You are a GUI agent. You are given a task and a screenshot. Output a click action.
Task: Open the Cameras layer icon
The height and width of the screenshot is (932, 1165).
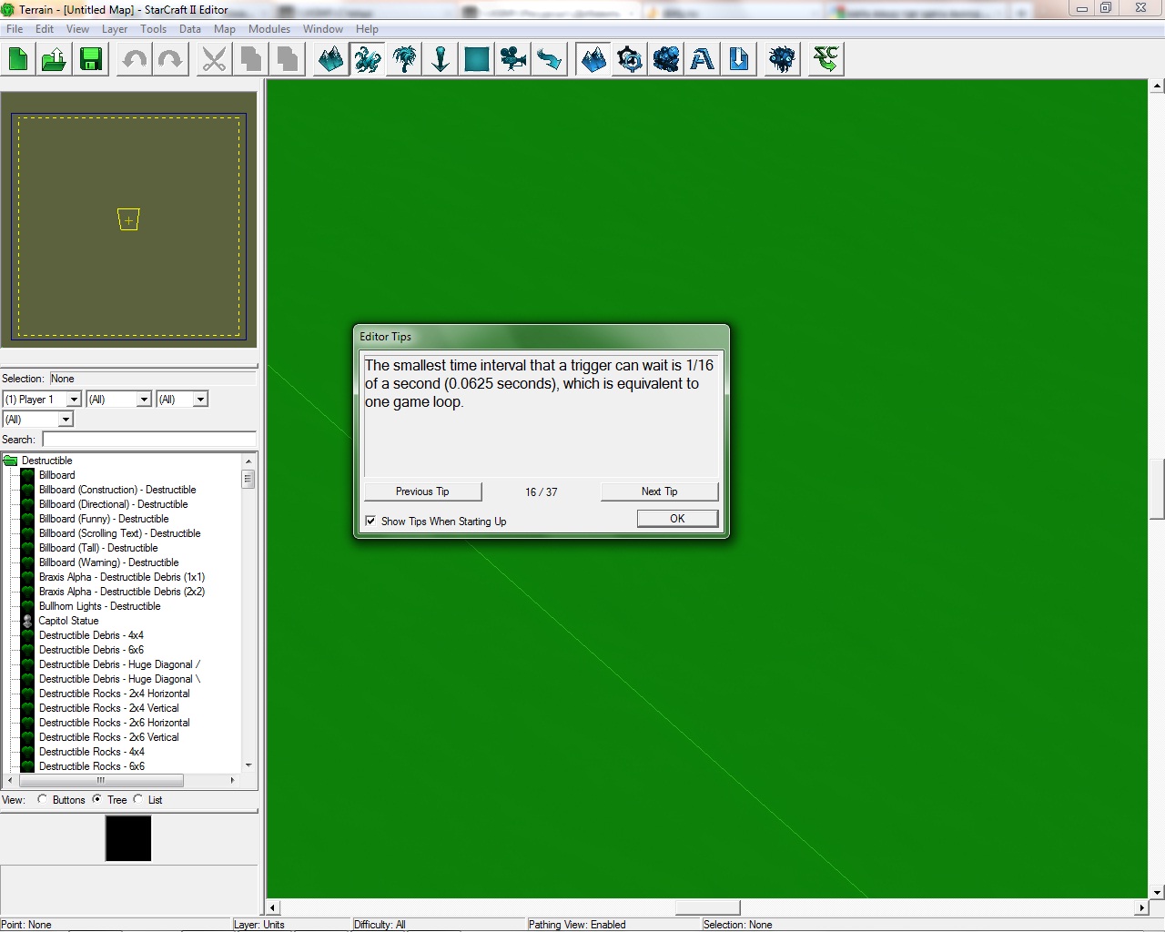[513, 60]
